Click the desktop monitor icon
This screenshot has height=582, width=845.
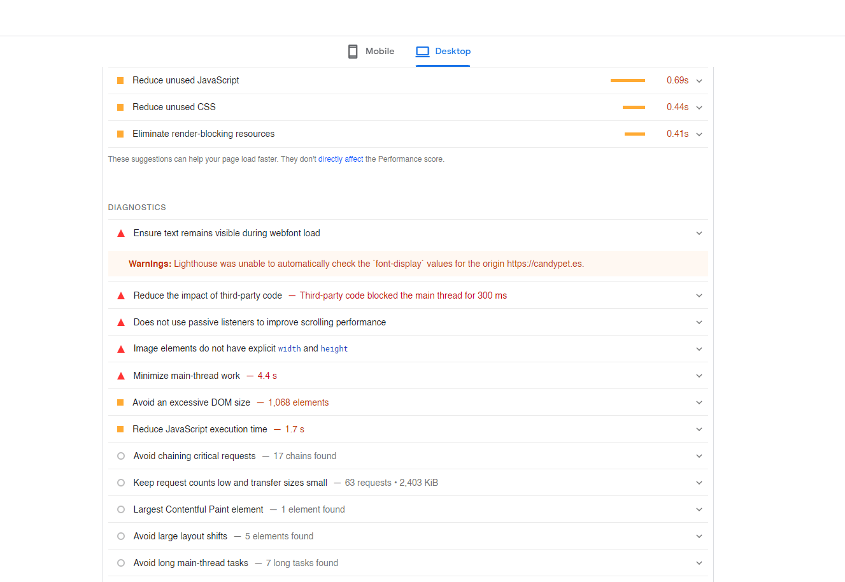pyautogui.click(x=423, y=52)
